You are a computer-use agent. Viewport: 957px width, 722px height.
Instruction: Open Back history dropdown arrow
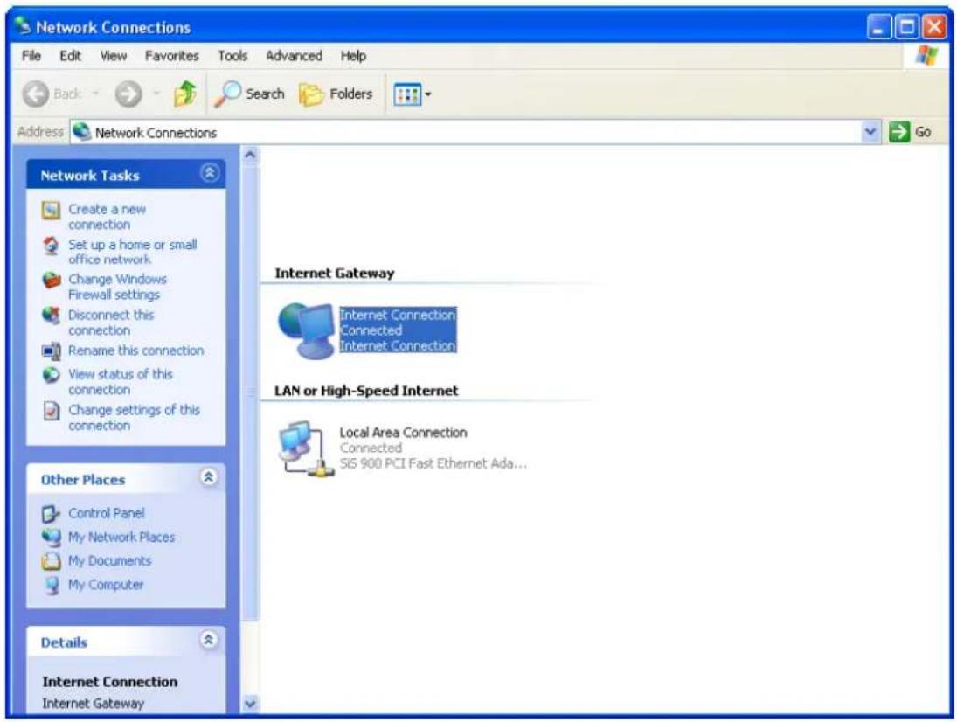tap(96, 94)
